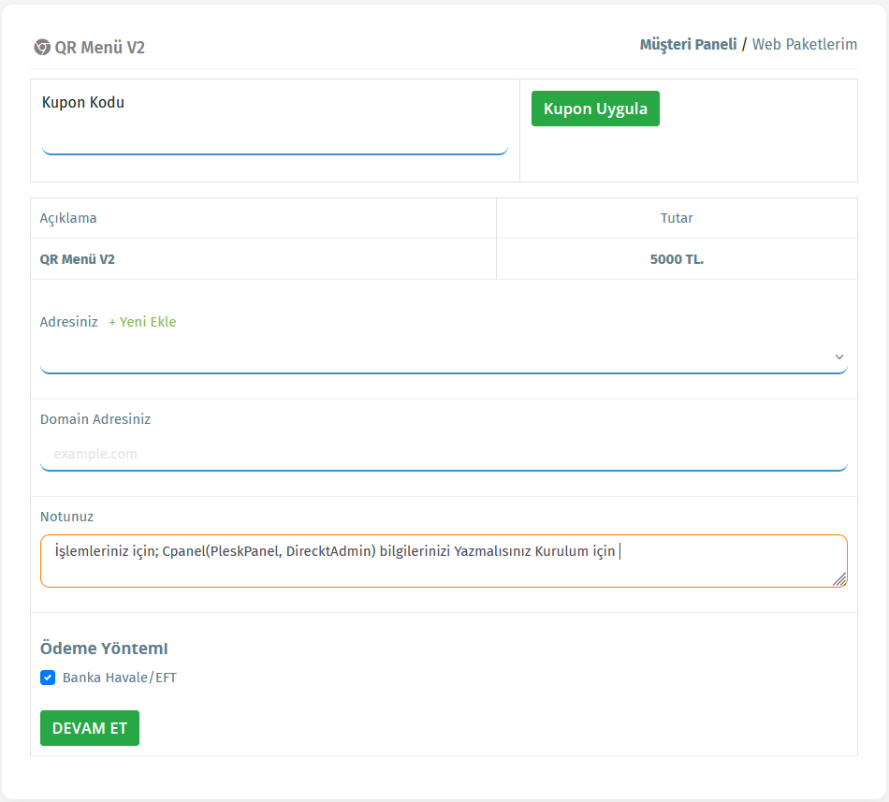Go to Web Paketlerim breadcrumb

pos(804,44)
